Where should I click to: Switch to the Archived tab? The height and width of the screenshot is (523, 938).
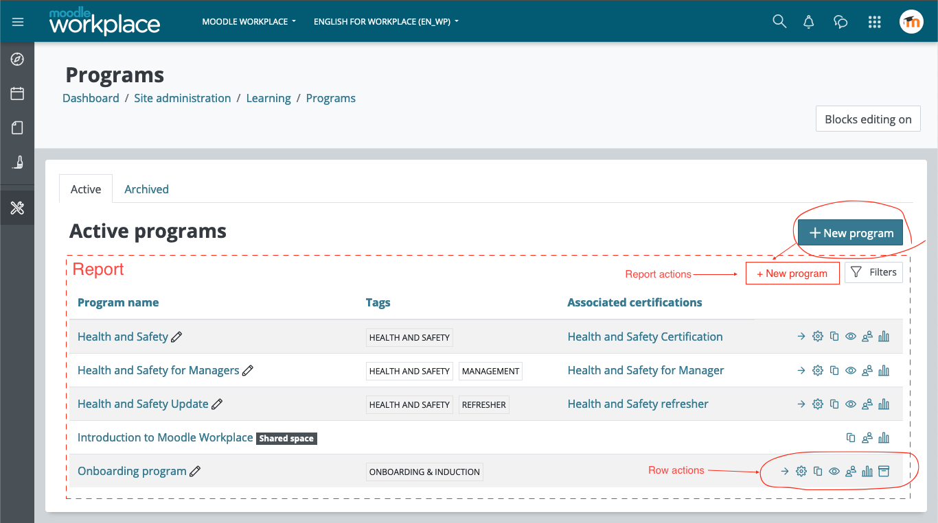point(146,189)
